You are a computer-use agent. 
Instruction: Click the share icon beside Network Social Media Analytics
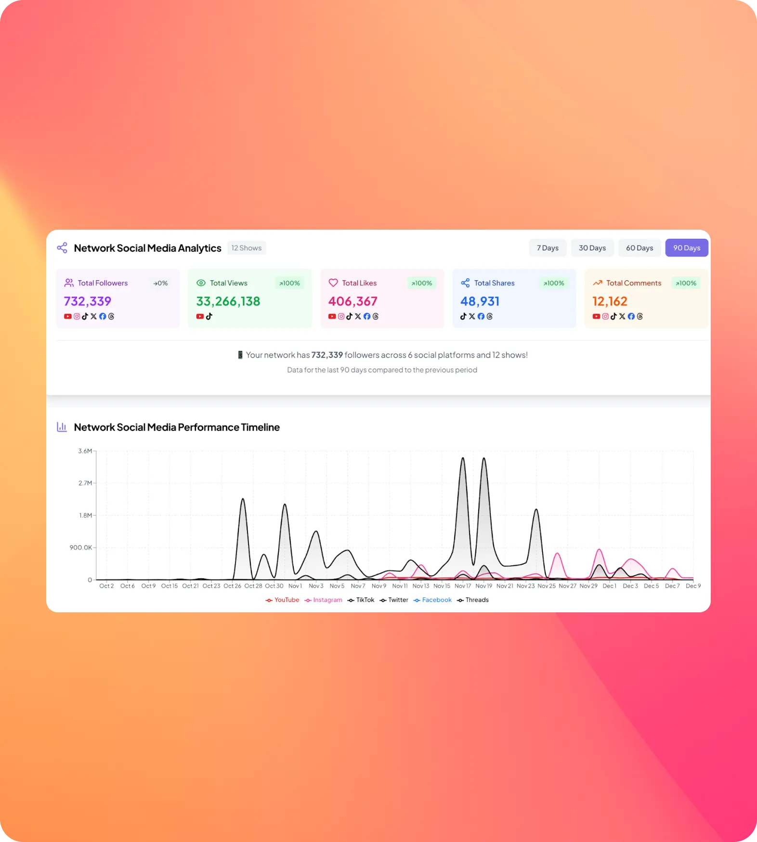point(62,248)
